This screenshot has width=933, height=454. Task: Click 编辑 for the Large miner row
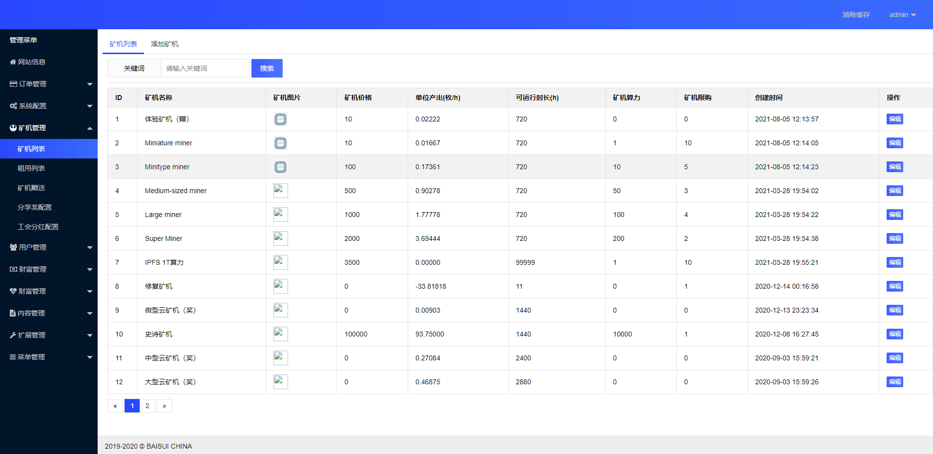[x=894, y=215]
